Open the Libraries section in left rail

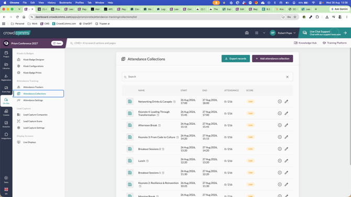[6, 66]
